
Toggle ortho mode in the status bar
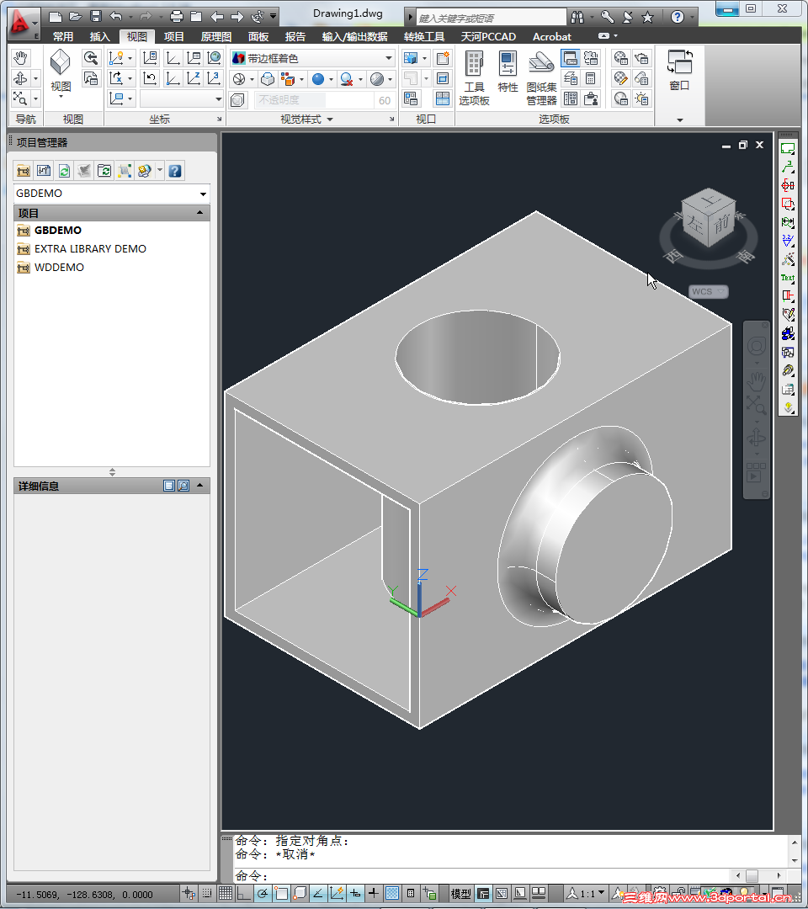click(243, 893)
